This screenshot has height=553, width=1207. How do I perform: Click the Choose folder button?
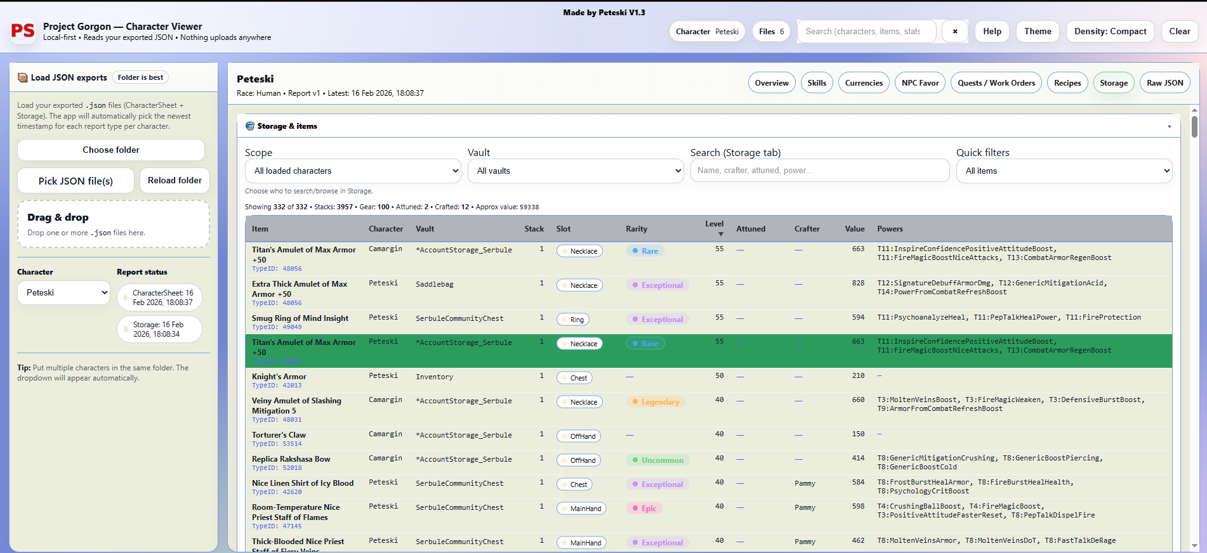(111, 150)
